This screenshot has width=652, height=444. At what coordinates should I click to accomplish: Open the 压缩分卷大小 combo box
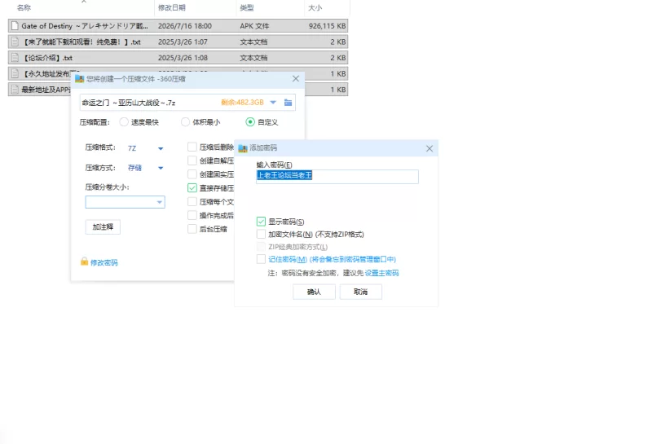click(126, 202)
